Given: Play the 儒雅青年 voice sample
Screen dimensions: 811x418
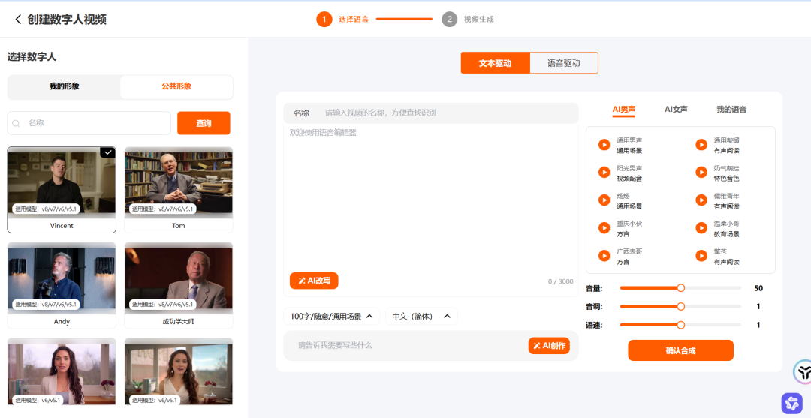Looking at the screenshot, I should [701, 200].
